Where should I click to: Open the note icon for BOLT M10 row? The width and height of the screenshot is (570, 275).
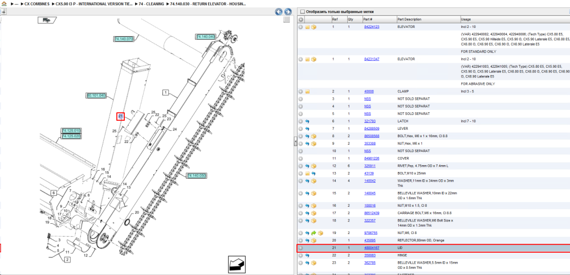coord(308,173)
